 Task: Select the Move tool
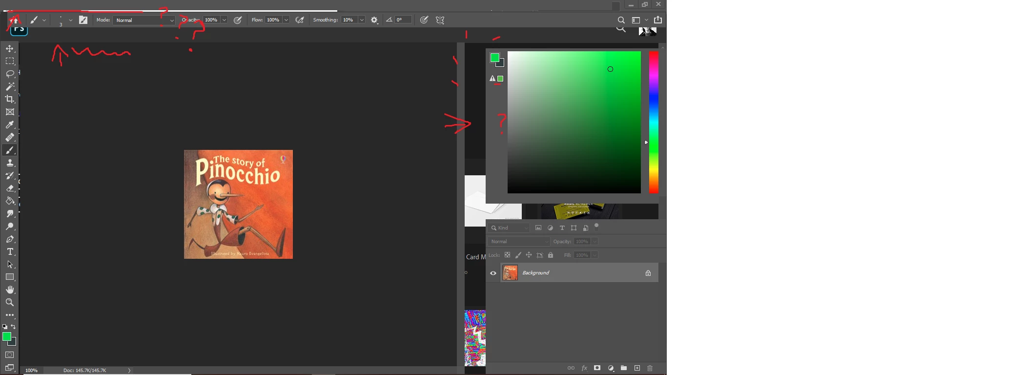coord(10,49)
